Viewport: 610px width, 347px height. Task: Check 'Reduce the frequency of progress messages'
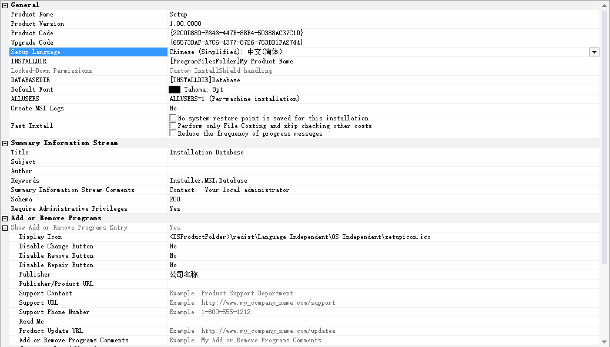(x=173, y=133)
